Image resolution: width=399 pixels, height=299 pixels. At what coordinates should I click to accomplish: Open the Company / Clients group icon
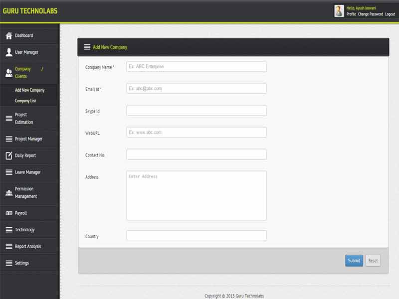[8, 72]
